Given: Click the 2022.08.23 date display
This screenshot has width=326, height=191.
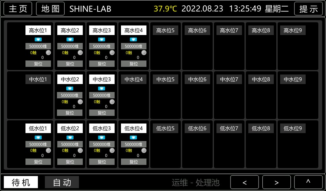Looking at the screenshot, I should [x=202, y=9].
